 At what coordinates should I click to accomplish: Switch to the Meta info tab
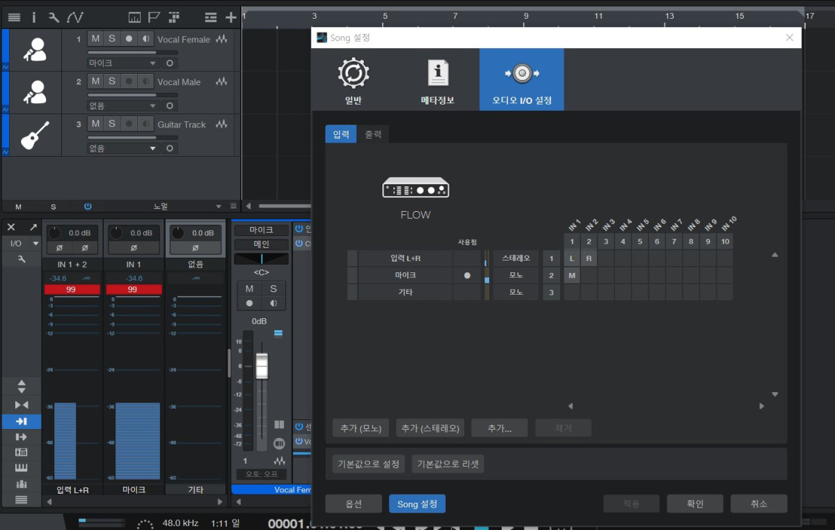[438, 79]
